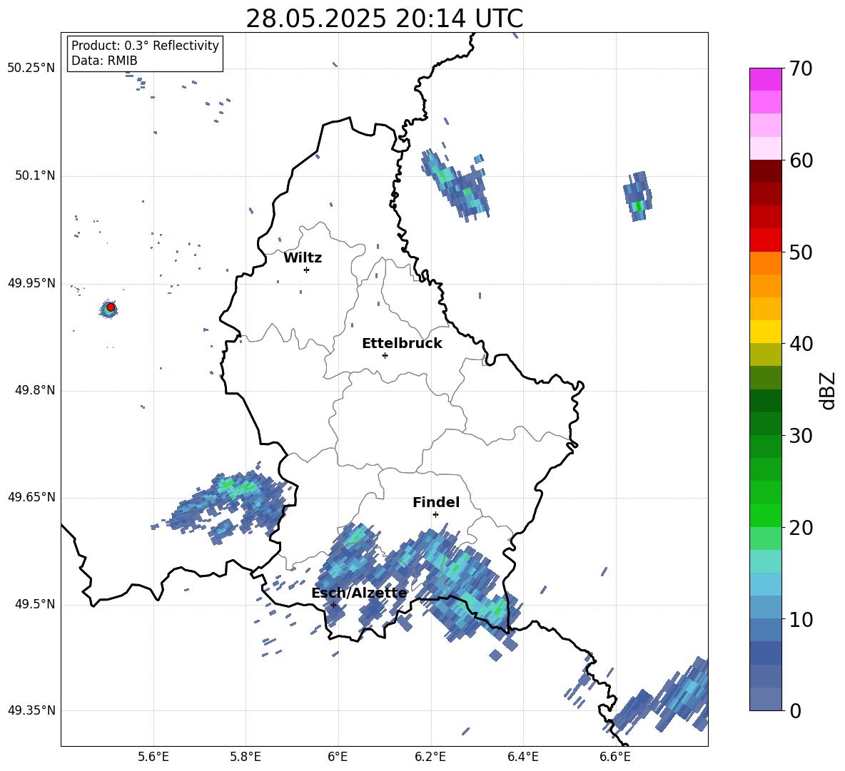This screenshot has width=845, height=771.
Task: Click the 60 colorbar tick value
Action: (x=801, y=160)
